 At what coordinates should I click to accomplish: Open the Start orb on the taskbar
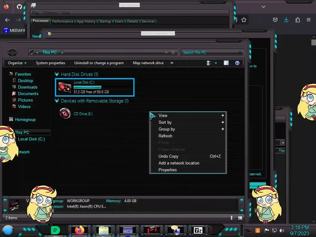(8, 230)
